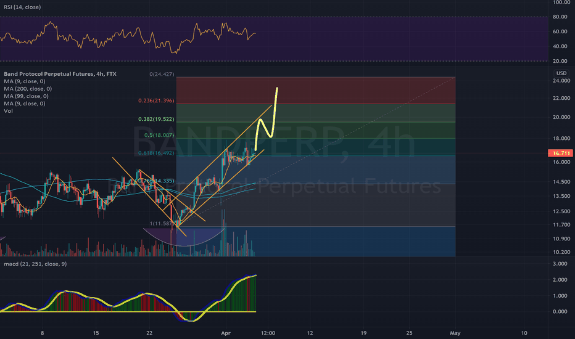Viewport: 575px width, 339px height.
Task: Click 40.00 on the RSI scale
Action: 560,46
